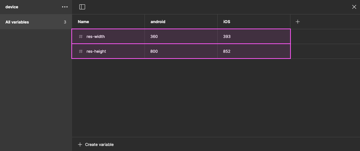Click the Name column header

(x=83, y=22)
